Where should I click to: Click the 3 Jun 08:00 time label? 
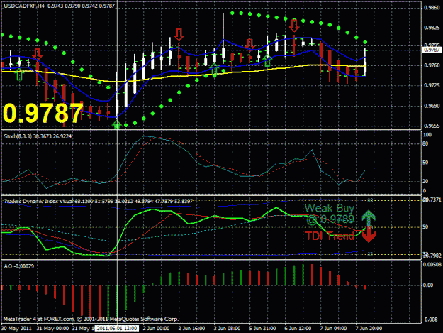tap(227, 329)
